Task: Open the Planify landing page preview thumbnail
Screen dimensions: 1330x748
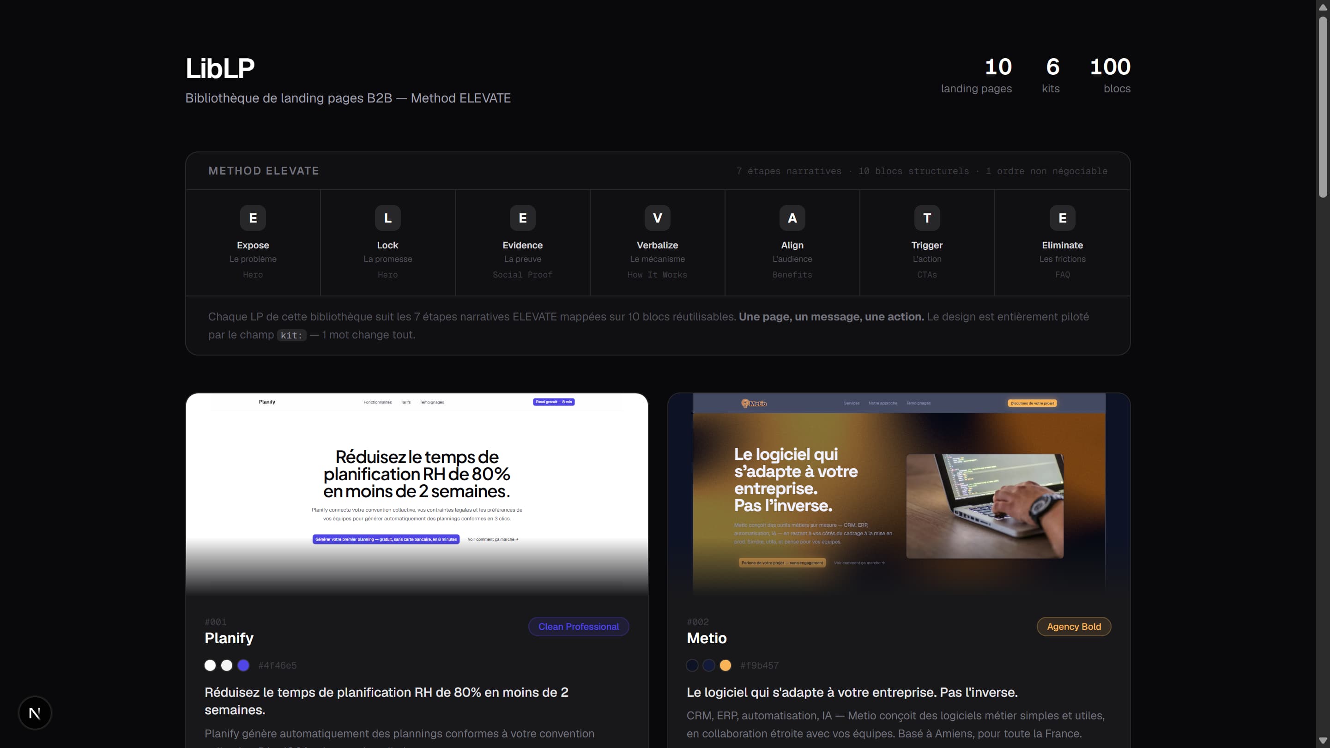Action: coord(417,494)
